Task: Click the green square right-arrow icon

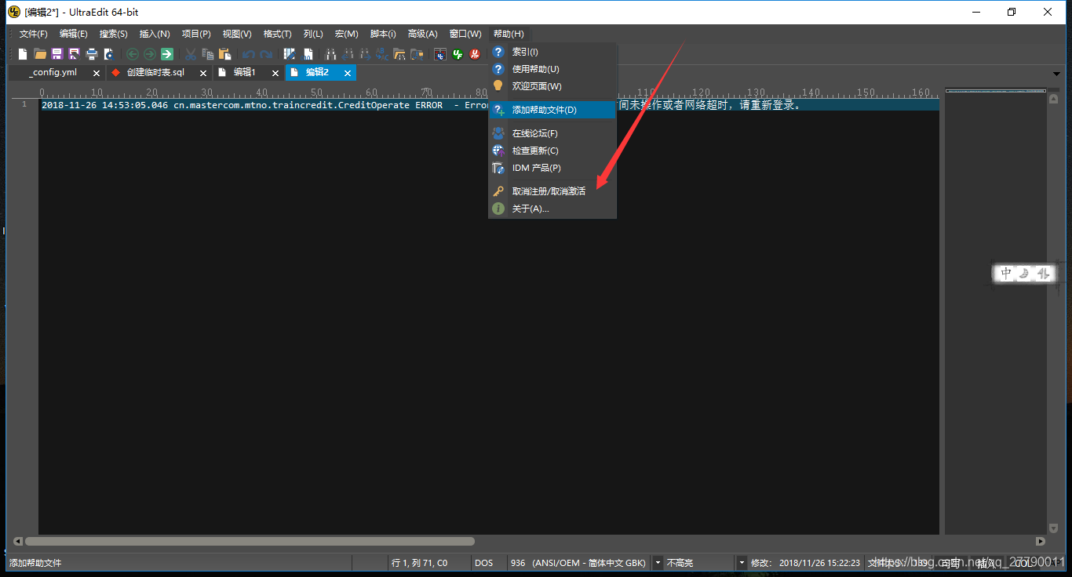Action: 166,54
